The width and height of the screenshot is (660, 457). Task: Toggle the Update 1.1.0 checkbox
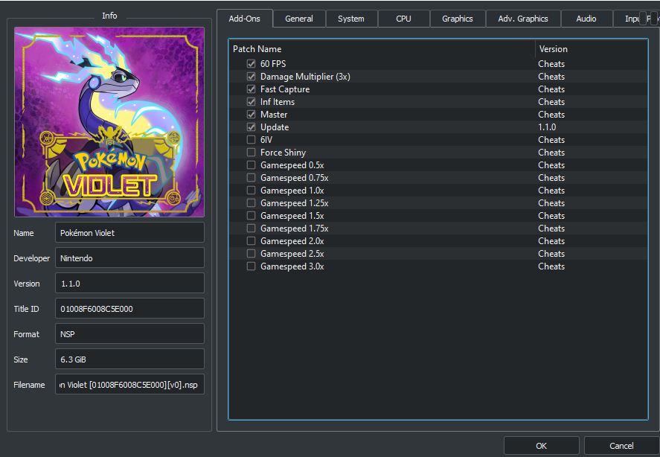click(x=251, y=127)
